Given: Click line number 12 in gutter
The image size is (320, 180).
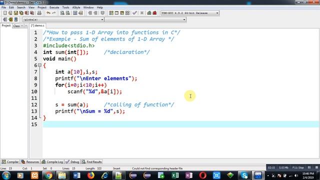Looking at the screenshot, I should point(34,104).
